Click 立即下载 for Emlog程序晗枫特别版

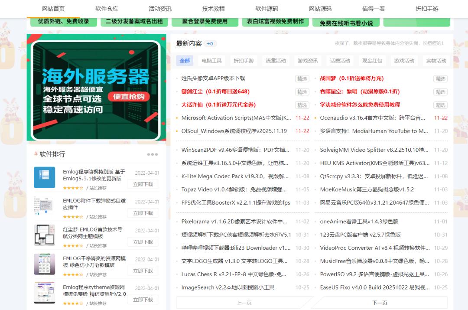(x=143, y=184)
